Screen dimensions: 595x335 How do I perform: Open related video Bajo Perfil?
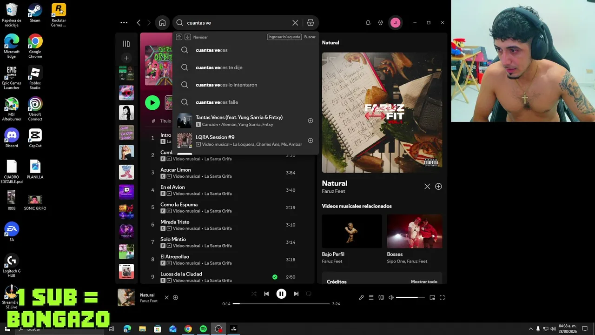(x=352, y=231)
